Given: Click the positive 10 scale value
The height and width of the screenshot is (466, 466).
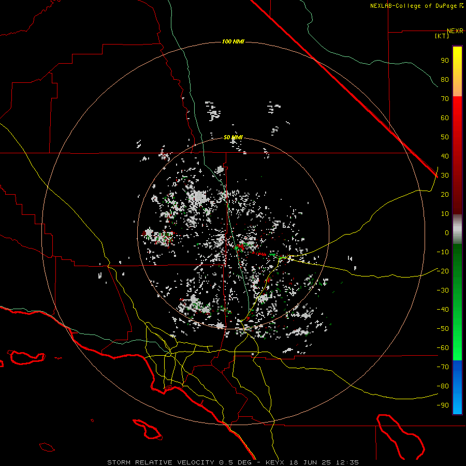Looking at the screenshot, I should tap(445, 214).
